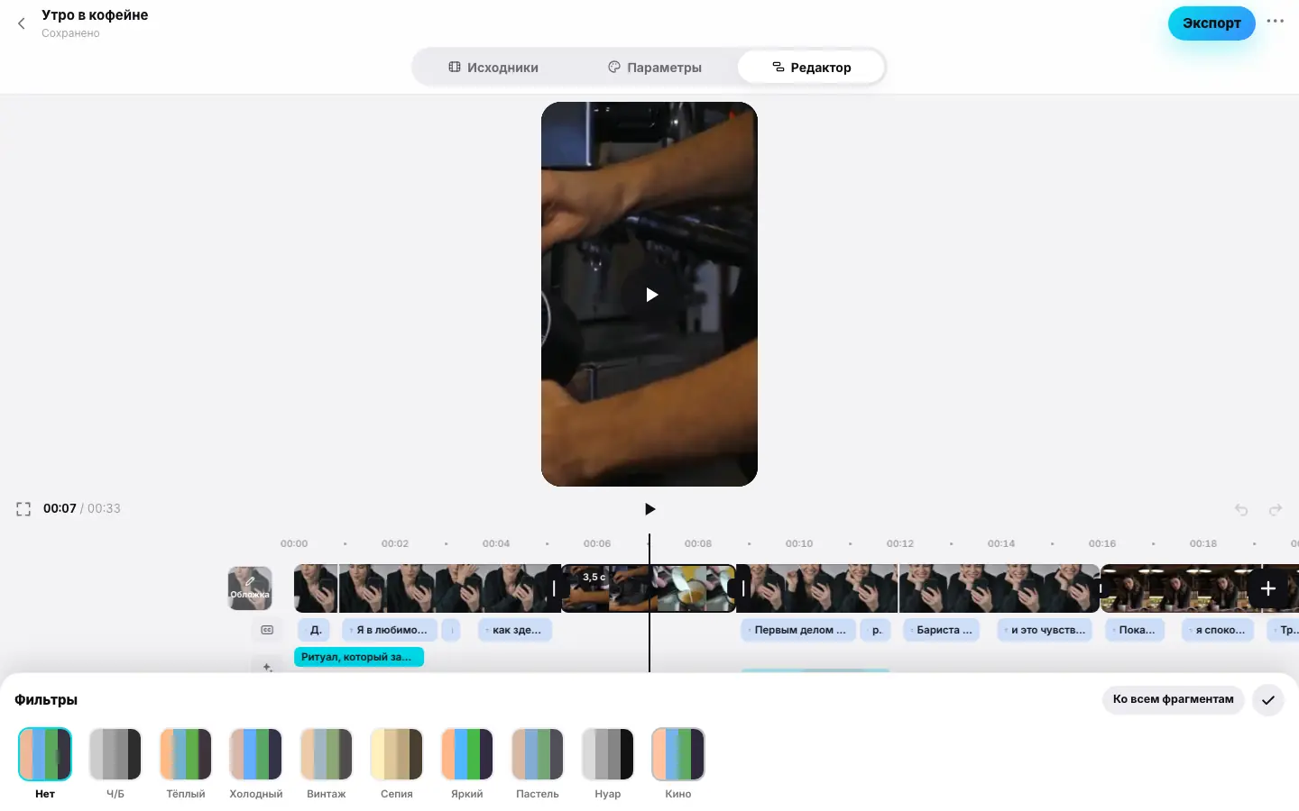Image resolution: width=1299 pixels, height=811 pixels.
Task: Select the Винтаж filter
Action: pos(327,754)
